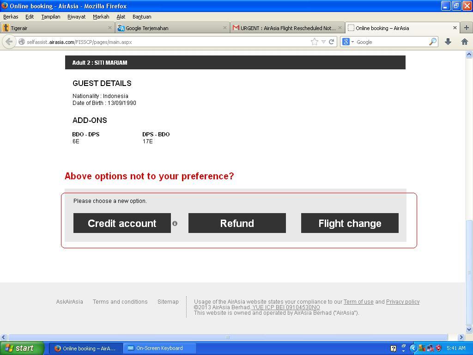Switch to the Tigerair tab

[x=57, y=28]
